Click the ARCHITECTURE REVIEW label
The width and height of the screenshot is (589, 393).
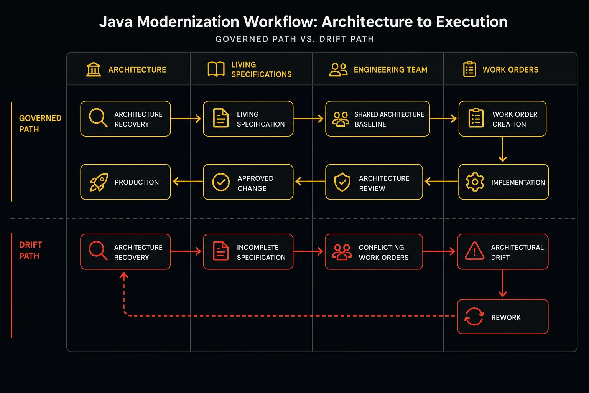[x=384, y=183]
